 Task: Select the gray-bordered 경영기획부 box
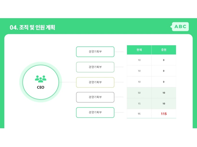[95, 97]
